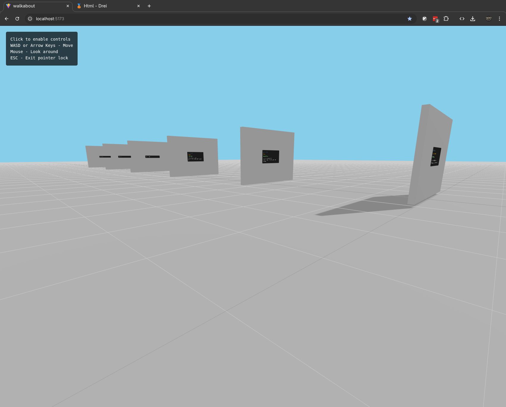Focus the localhost:5173 address bar
Viewport: 506px width, 407px height.
tap(208, 19)
